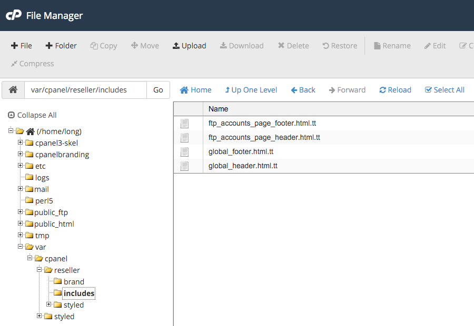Click the Back navigation arrow
474x326 pixels.
pyautogui.click(x=303, y=90)
